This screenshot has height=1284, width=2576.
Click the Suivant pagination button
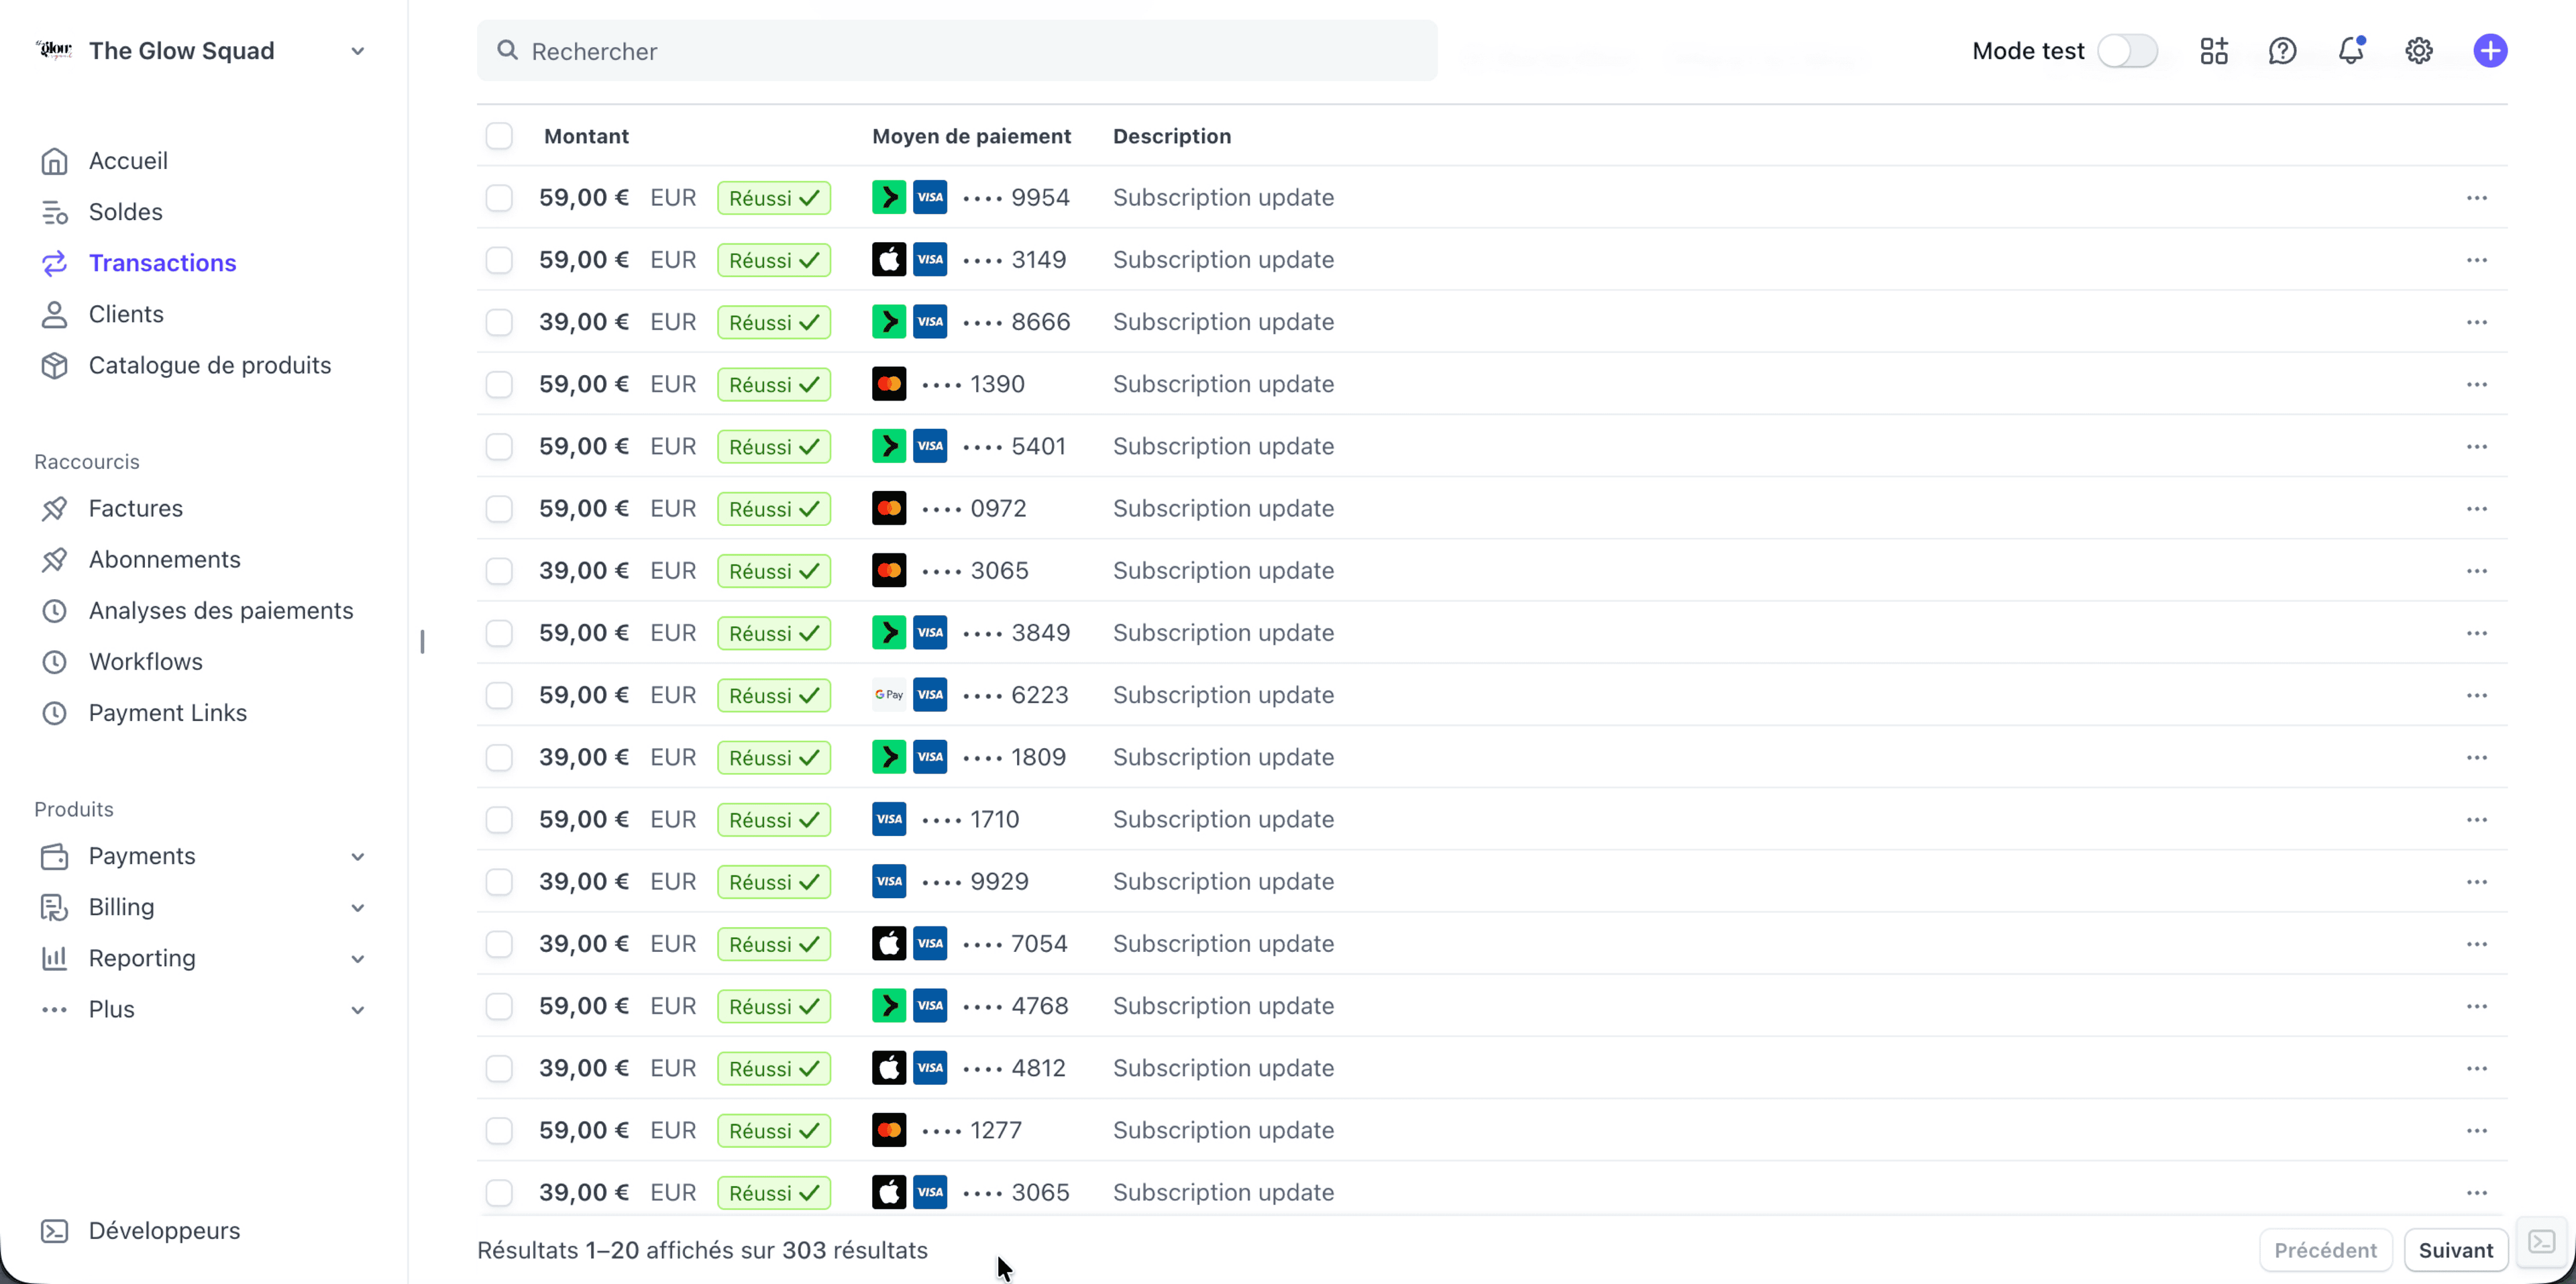tap(2456, 1249)
